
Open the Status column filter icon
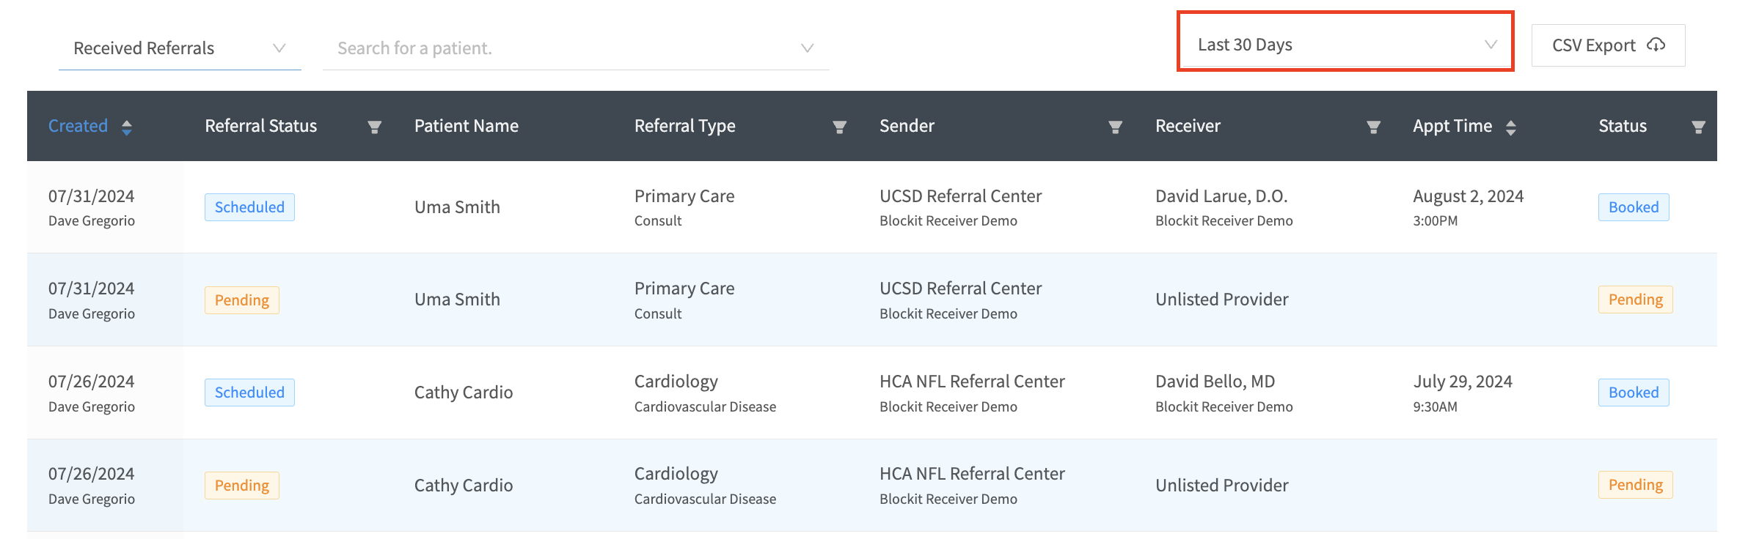pyautogui.click(x=1698, y=127)
